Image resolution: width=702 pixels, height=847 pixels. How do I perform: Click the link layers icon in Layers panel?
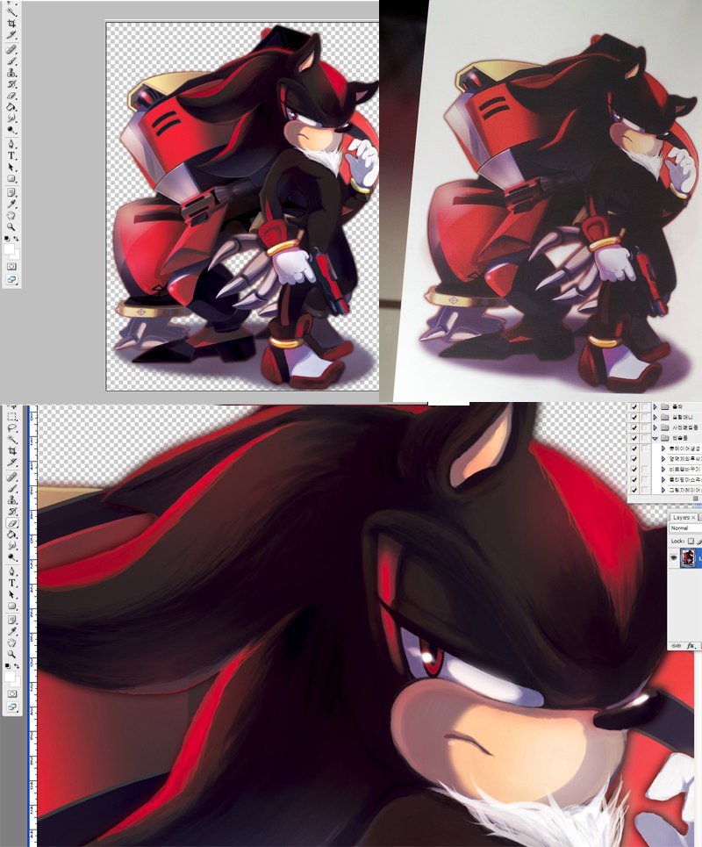[x=675, y=645]
